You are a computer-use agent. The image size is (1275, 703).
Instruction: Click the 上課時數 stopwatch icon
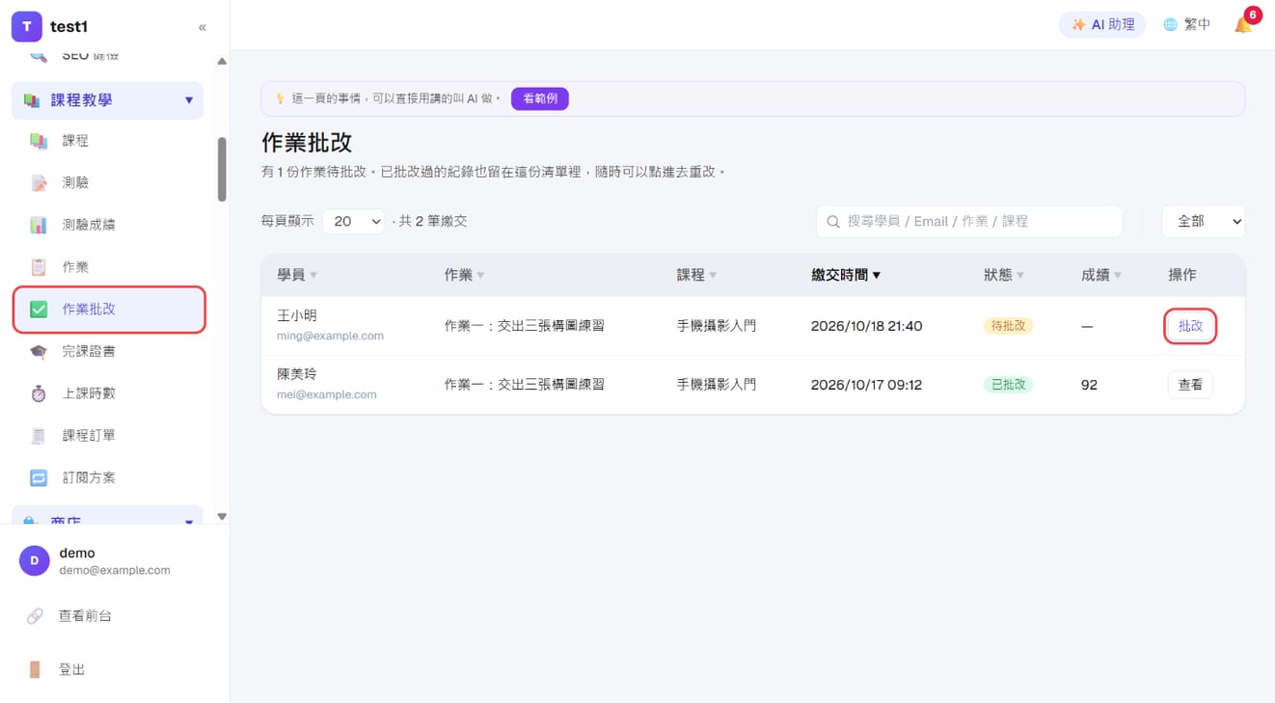[x=39, y=393]
